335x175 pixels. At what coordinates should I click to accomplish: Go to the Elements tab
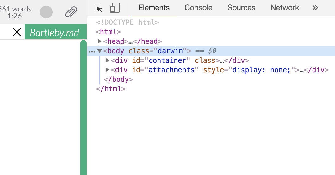[154, 8]
